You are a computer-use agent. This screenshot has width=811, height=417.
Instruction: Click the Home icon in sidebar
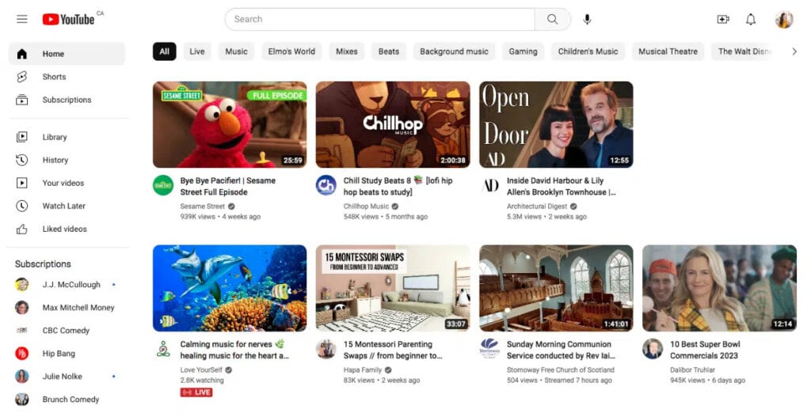pyautogui.click(x=21, y=54)
